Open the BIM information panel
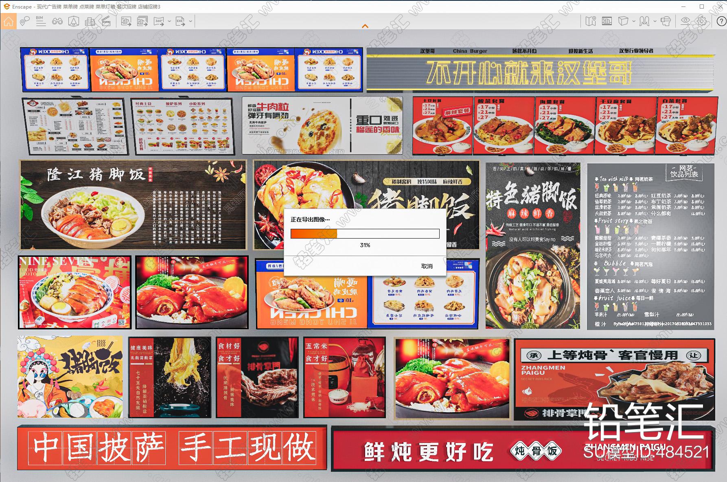This screenshot has height=482, width=727. pyautogui.click(x=41, y=21)
